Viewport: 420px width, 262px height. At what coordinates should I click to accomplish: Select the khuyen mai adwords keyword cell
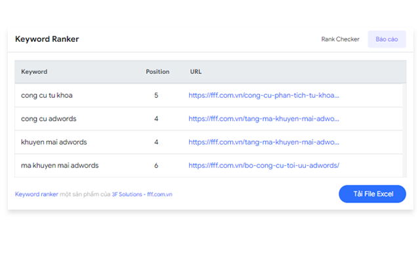(54, 142)
